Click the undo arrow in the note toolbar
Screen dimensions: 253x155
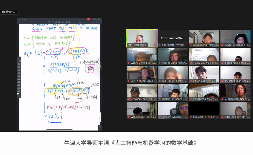coord(36,22)
